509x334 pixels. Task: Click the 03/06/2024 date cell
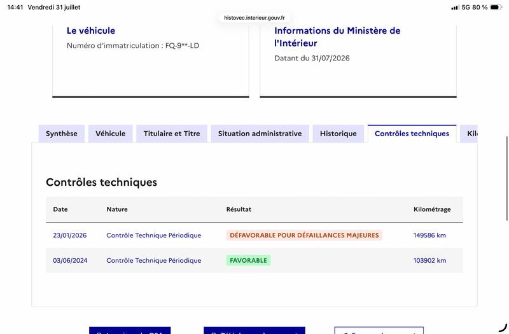pos(70,260)
